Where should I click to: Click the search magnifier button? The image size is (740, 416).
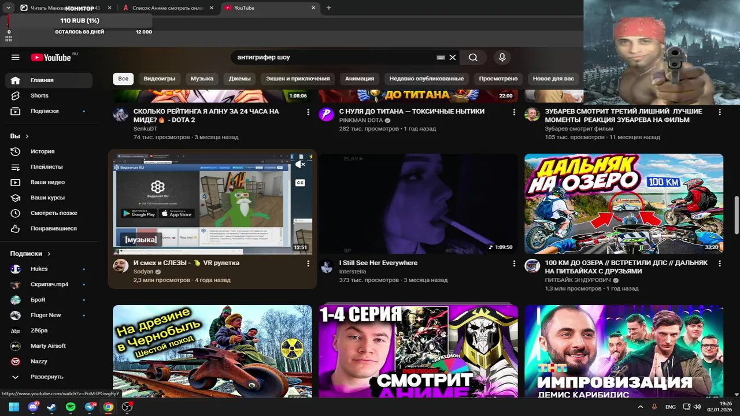[x=473, y=57]
